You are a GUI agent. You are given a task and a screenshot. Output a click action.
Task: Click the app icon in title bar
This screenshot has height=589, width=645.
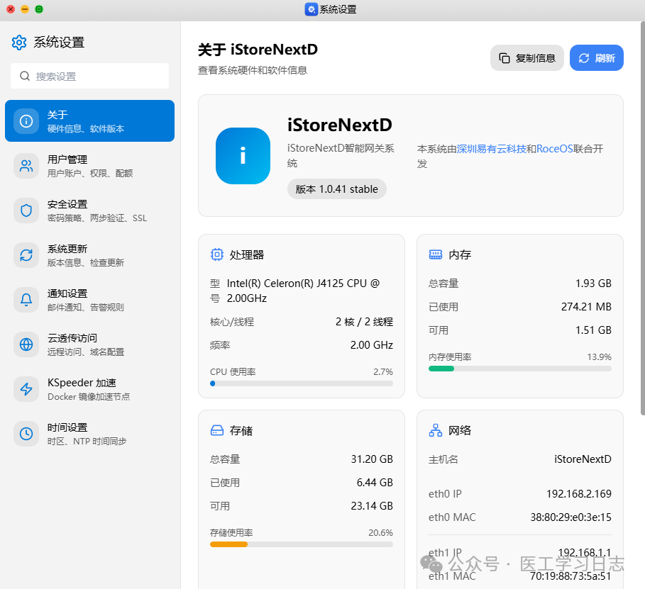point(311,9)
